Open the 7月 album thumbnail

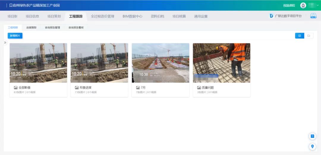coord(160,63)
